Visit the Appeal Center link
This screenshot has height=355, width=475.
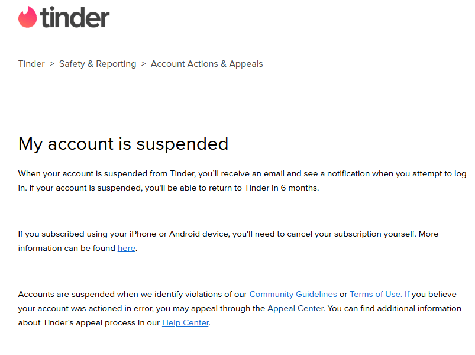(x=295, y=308)
